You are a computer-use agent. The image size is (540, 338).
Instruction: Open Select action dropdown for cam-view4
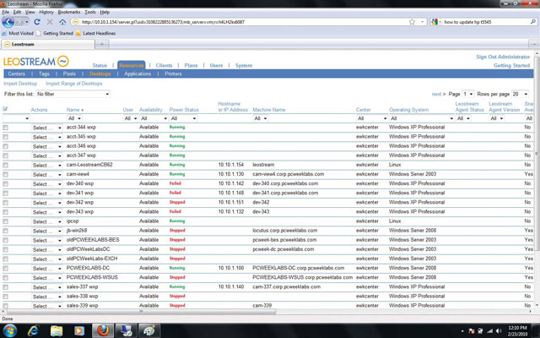point(46,175)
